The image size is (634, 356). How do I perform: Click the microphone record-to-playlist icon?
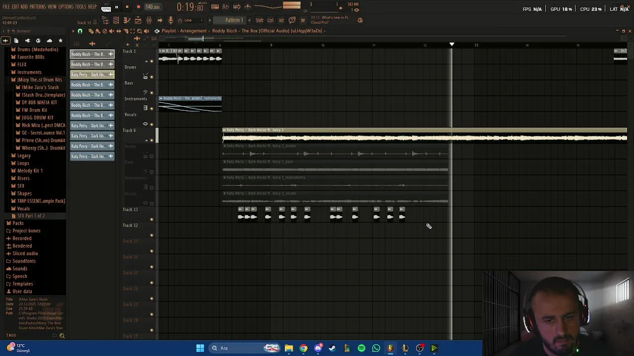click(x=171, y=20)
